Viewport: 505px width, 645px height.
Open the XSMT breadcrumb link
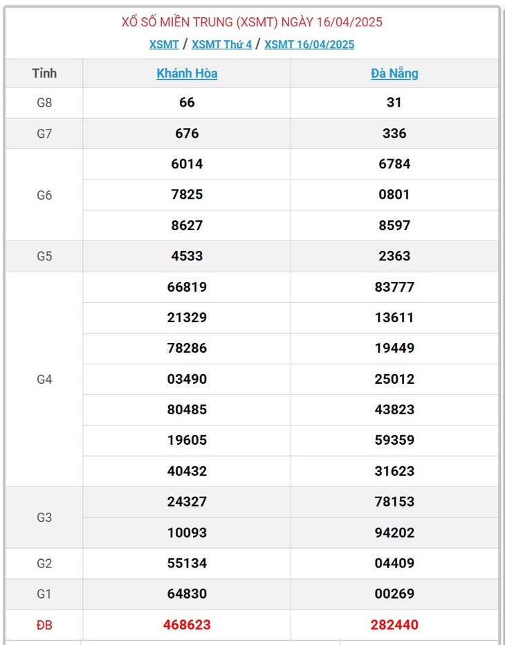pos(164,44)
